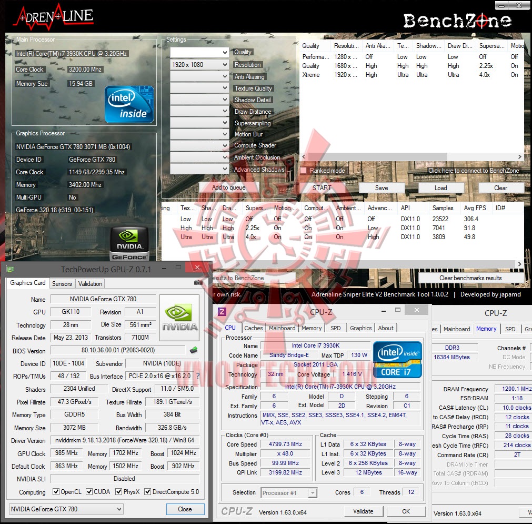
Task: Close the CPU-Z window
Action: [417, 310]
